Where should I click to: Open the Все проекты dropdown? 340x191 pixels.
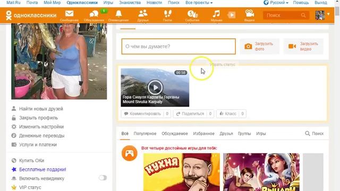pyautogui.click(x=199, y=3)
